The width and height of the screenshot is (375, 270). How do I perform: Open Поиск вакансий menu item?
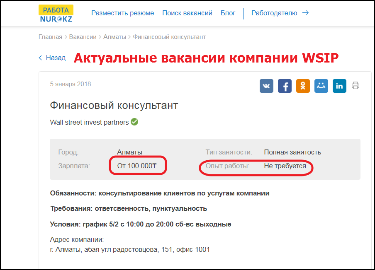tap(187, 13)
